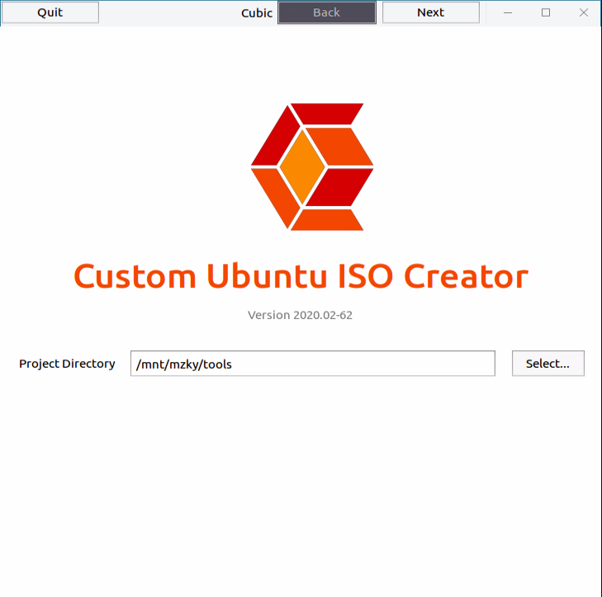Image resolution: width=602 pixels, height=597 pixels.
Task: Click the Cubic cube logo
Action: tap(312, 167)
